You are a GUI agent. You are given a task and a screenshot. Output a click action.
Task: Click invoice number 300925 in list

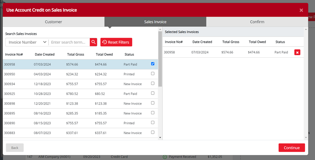[9, 94]
